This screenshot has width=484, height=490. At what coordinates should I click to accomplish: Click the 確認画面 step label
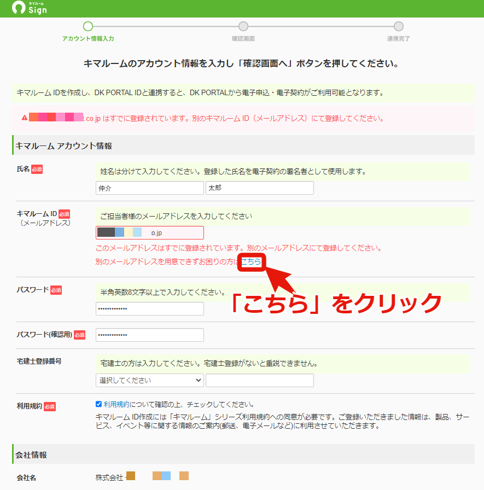coord(243,39)
